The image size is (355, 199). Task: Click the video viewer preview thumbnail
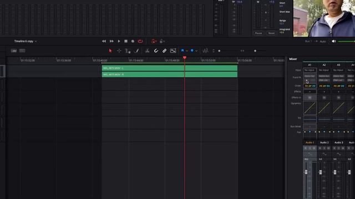coord(324,18)
